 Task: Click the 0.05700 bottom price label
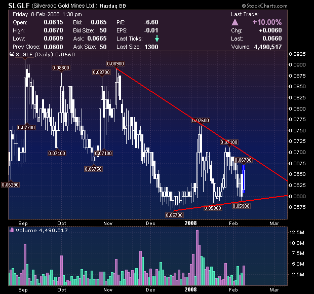(174, 215)
